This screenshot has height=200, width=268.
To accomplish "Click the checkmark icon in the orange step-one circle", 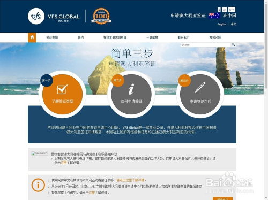I will [63, 89].
